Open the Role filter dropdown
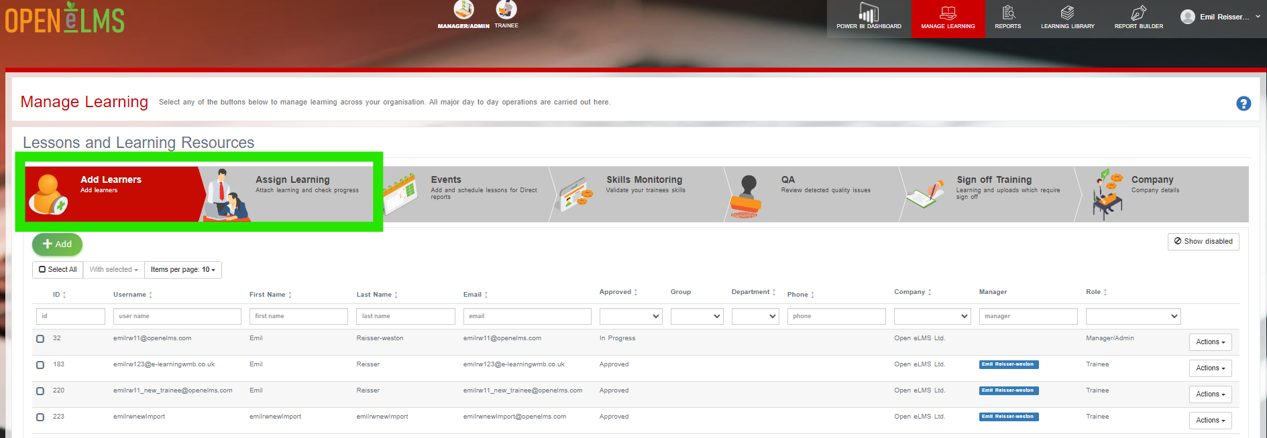Screen dimensions: 1267x438 coord(1133,316)
